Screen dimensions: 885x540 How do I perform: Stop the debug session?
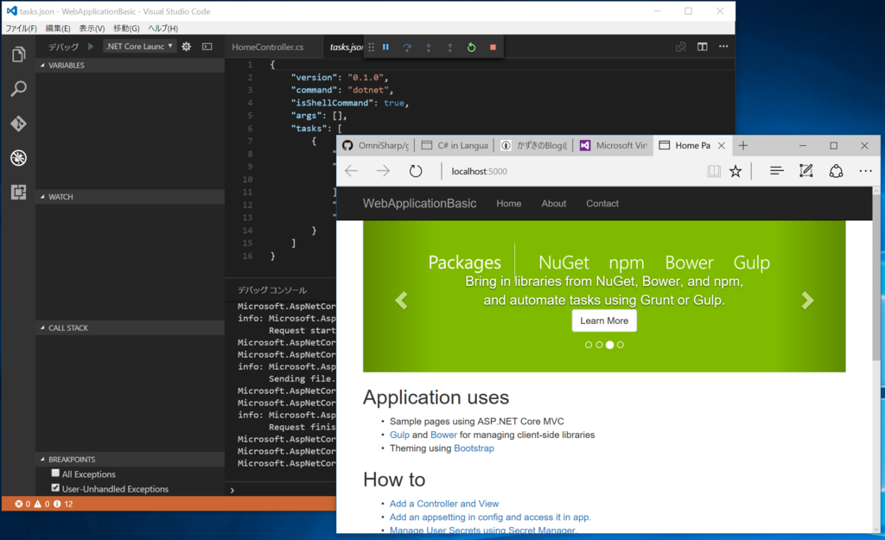493,48
